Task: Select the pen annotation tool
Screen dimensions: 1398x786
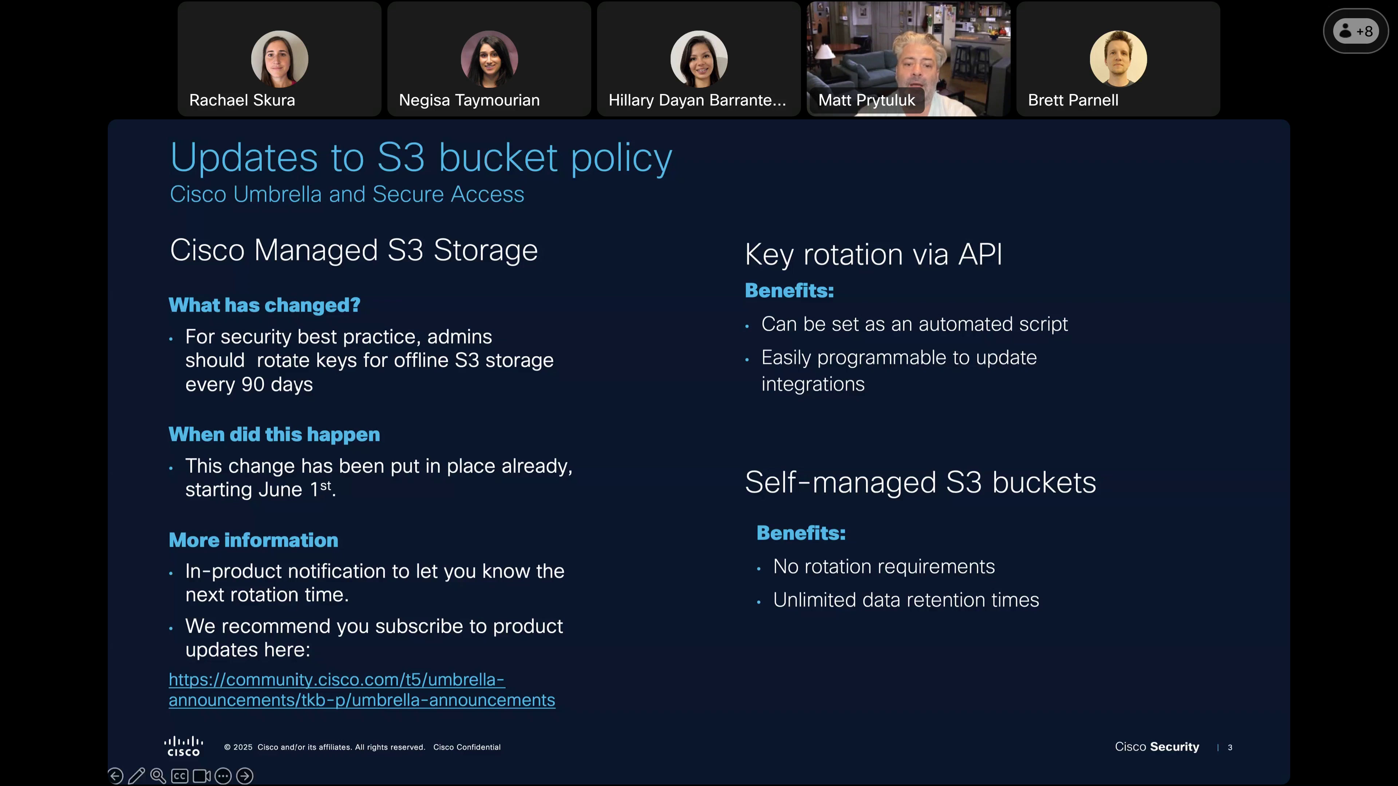Action: [x=137, y=776]
